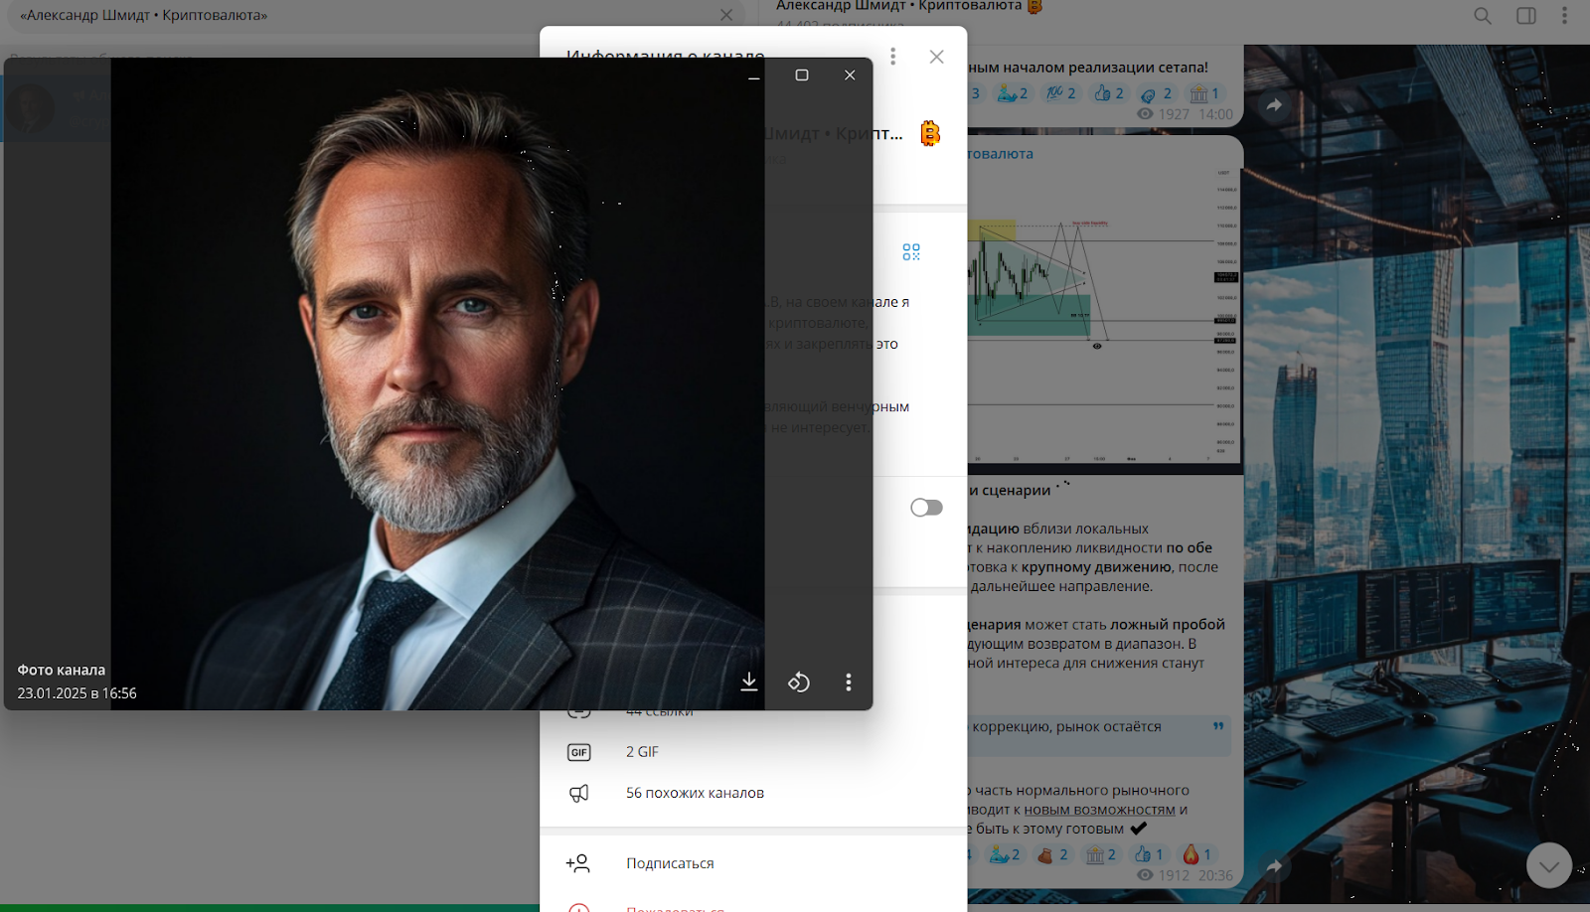Add rocket reaction on 14:00 post
Image resolution: width=1590 pixels, height=912 pixels.
[x=1157, y=93]
